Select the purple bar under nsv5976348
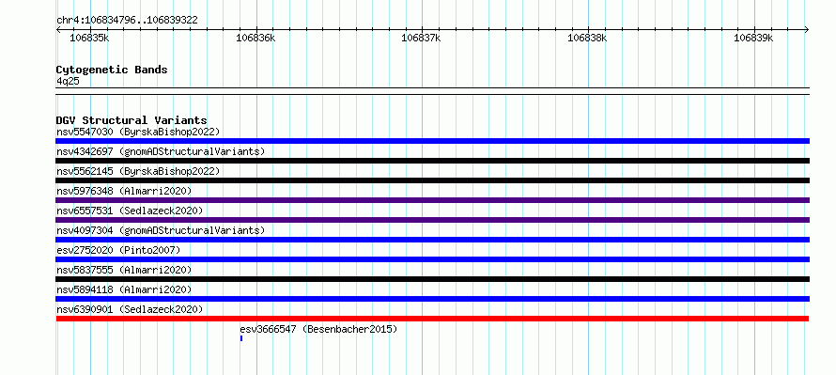 [432, 200]
